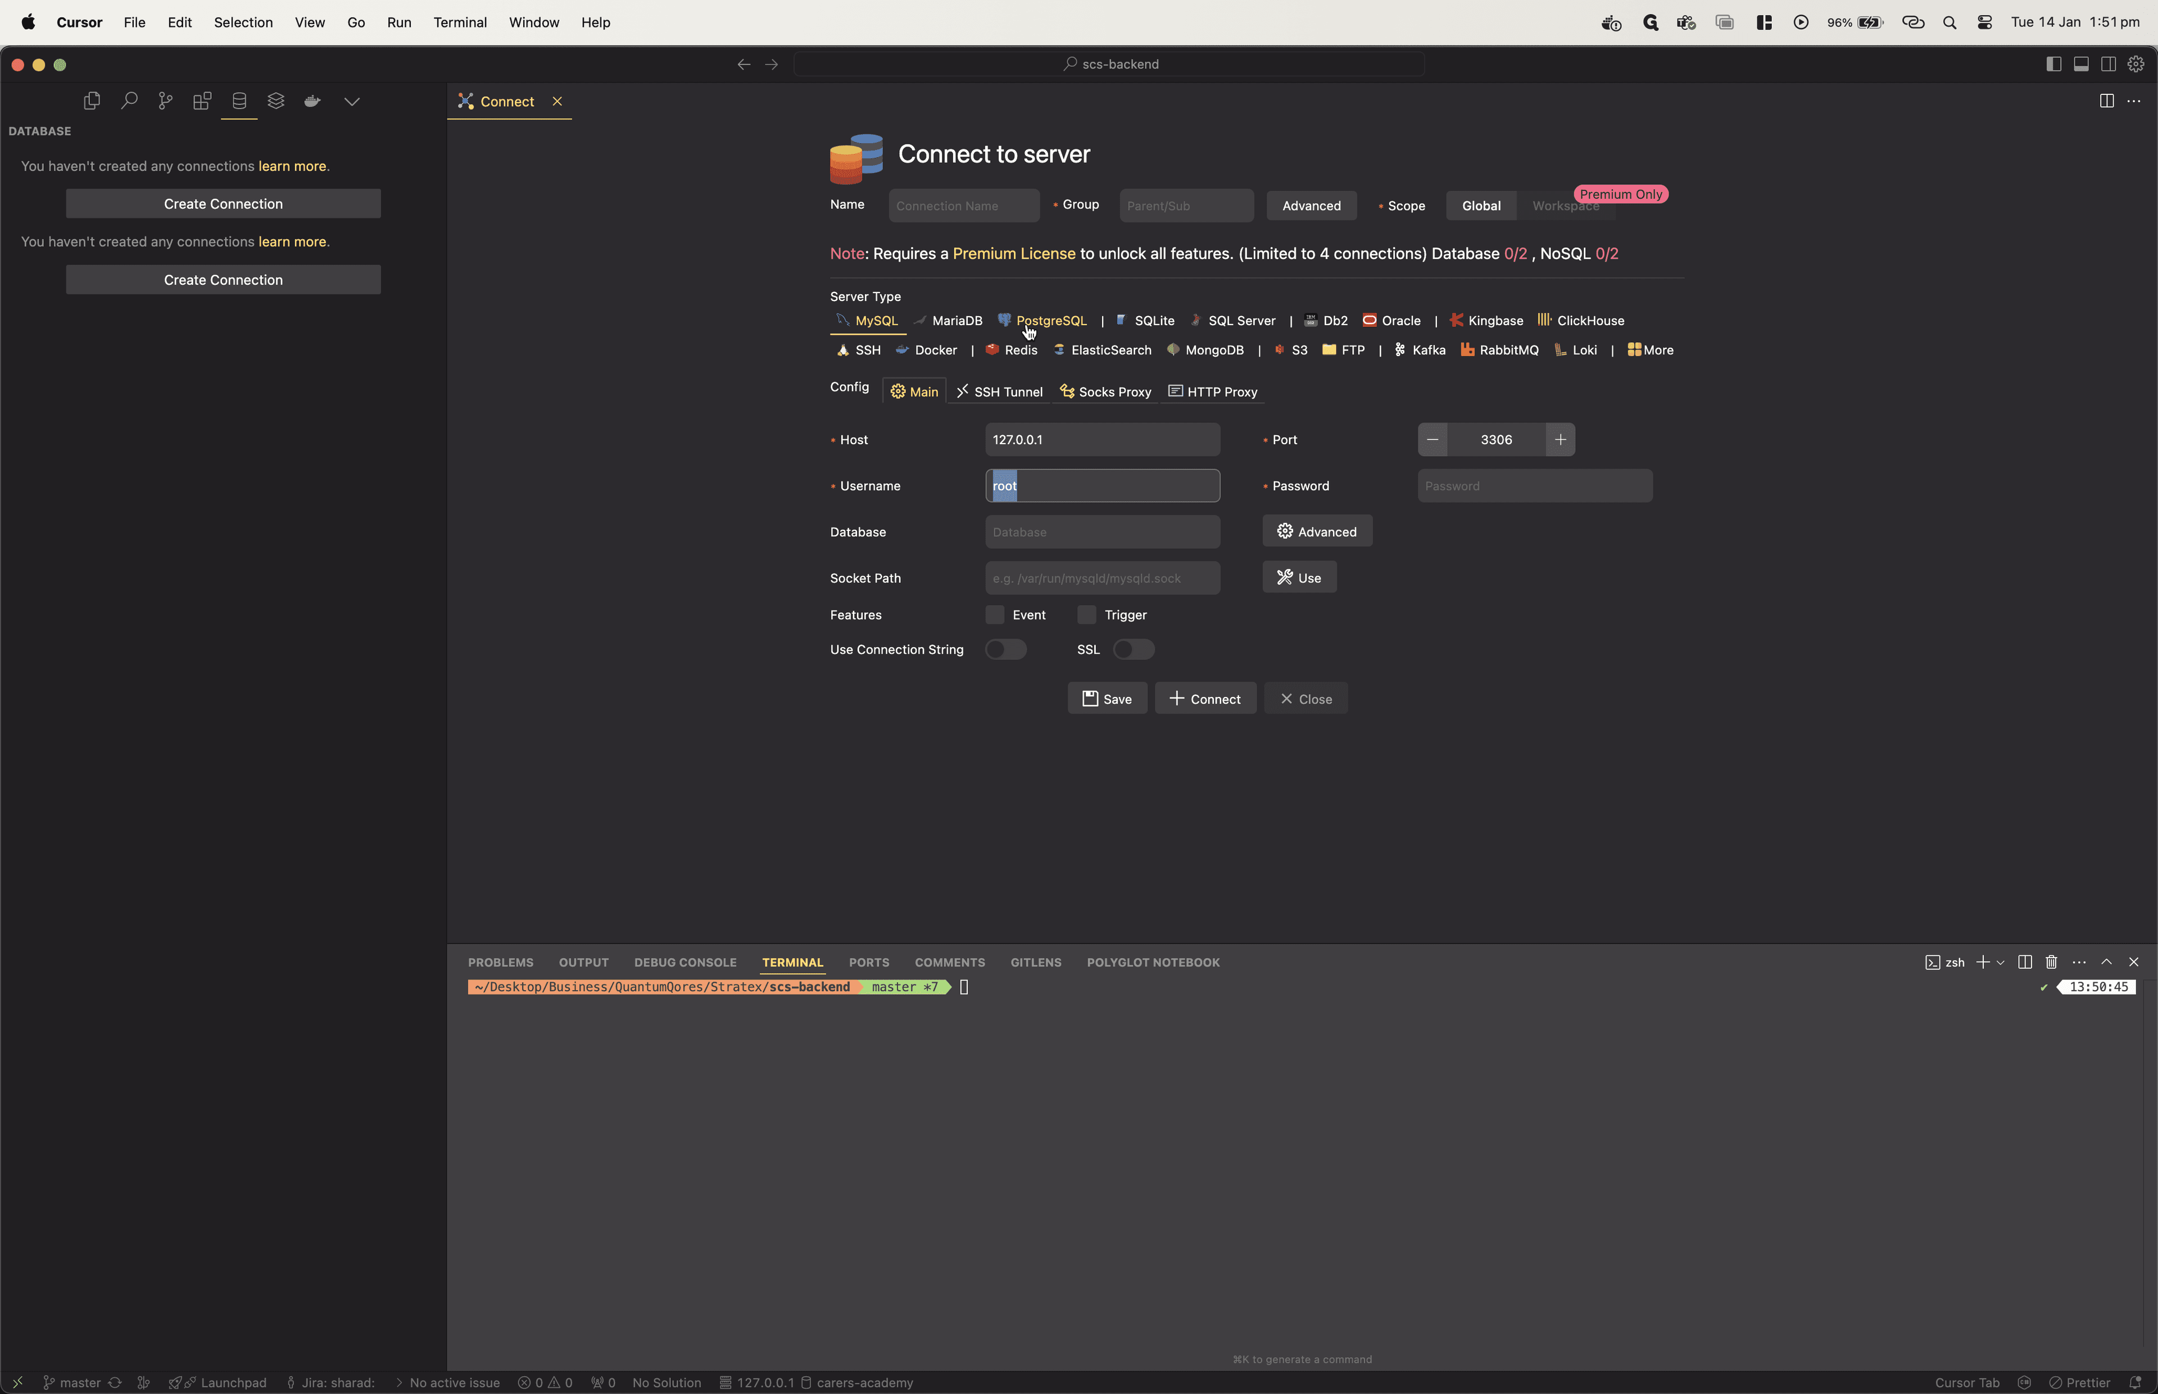Open the Debug Console panel tab
Screen dimensions: 2158x1394
(x=686, y=963)
